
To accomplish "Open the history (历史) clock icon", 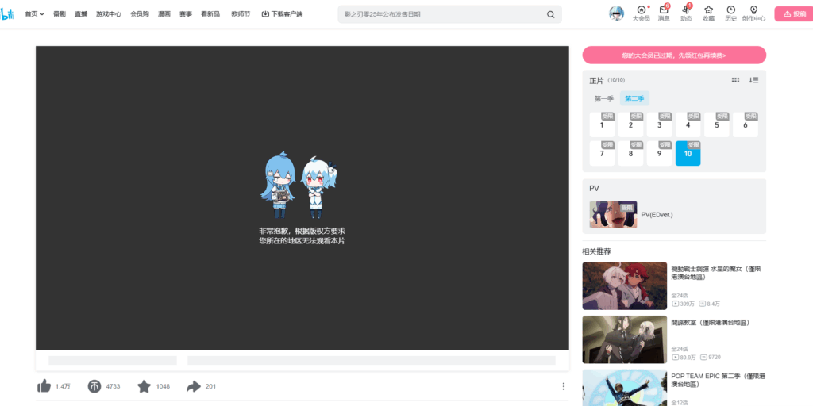I will (730, 11).
